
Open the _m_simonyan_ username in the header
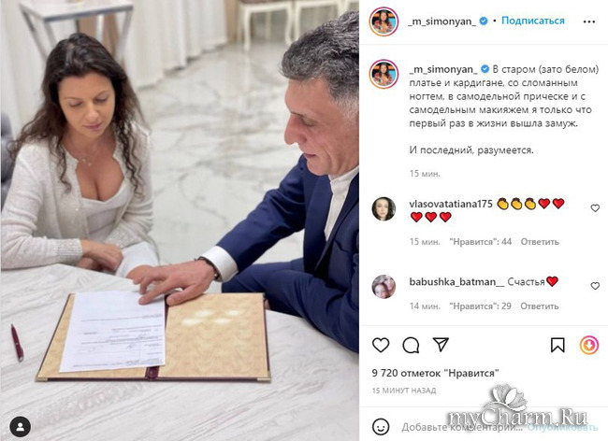click(x=442, y=21)
